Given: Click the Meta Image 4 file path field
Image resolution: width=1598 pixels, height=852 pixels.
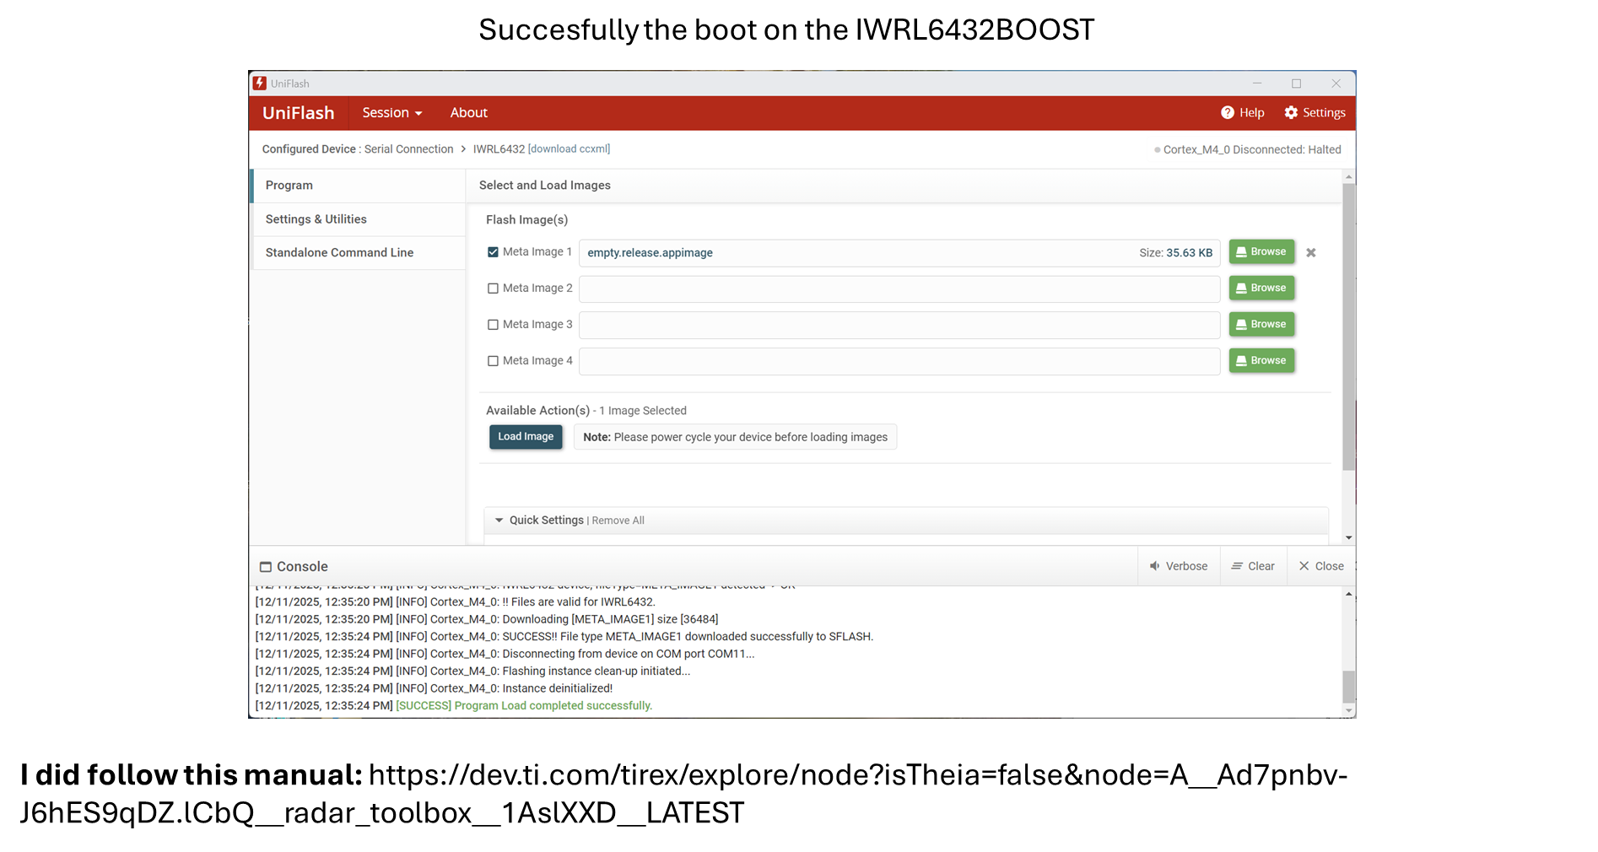Looking at the screenshot, I should 899,362.
